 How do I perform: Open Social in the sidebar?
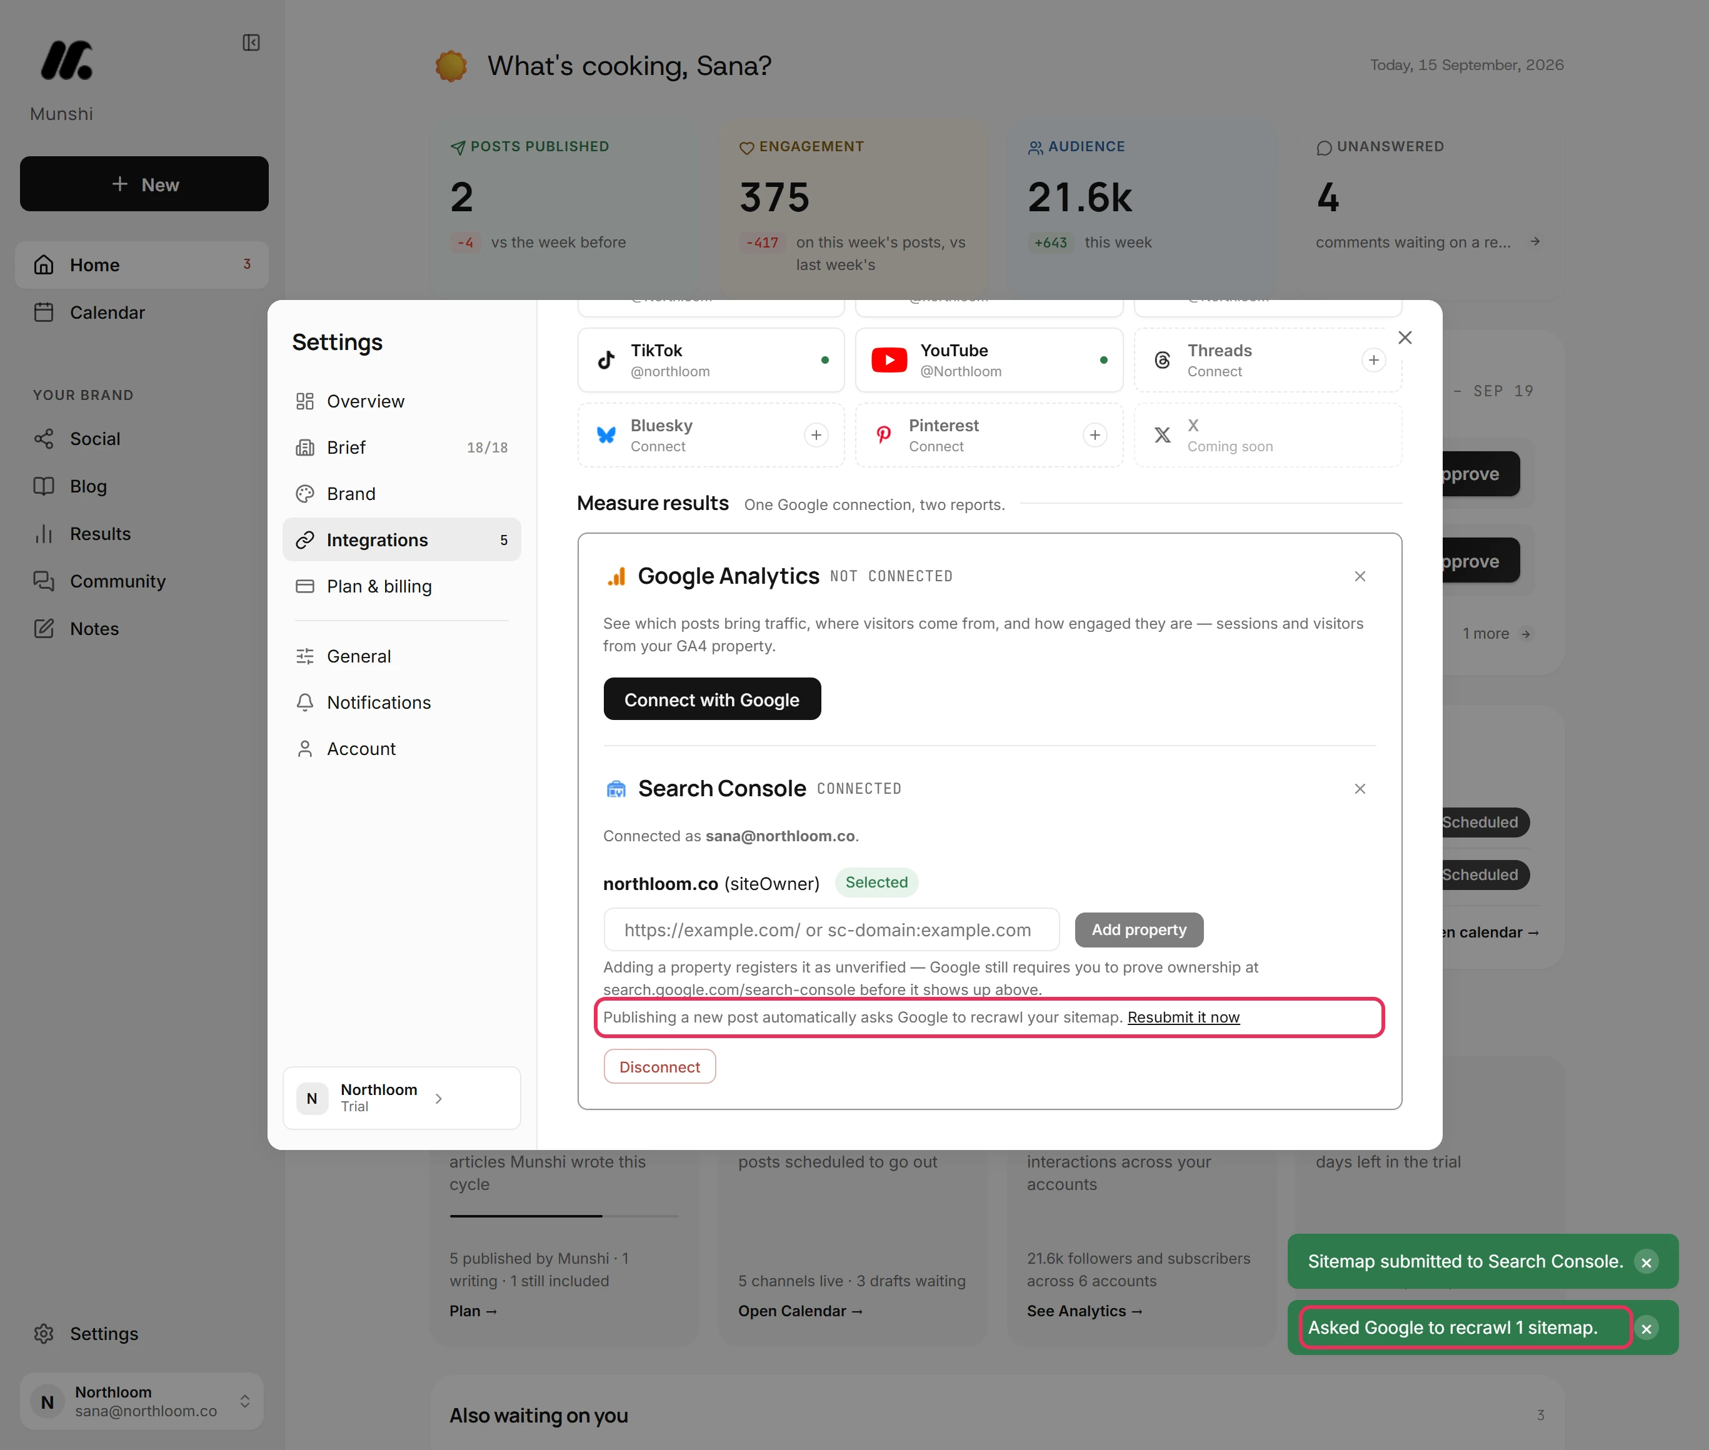[x=141, y=439]
